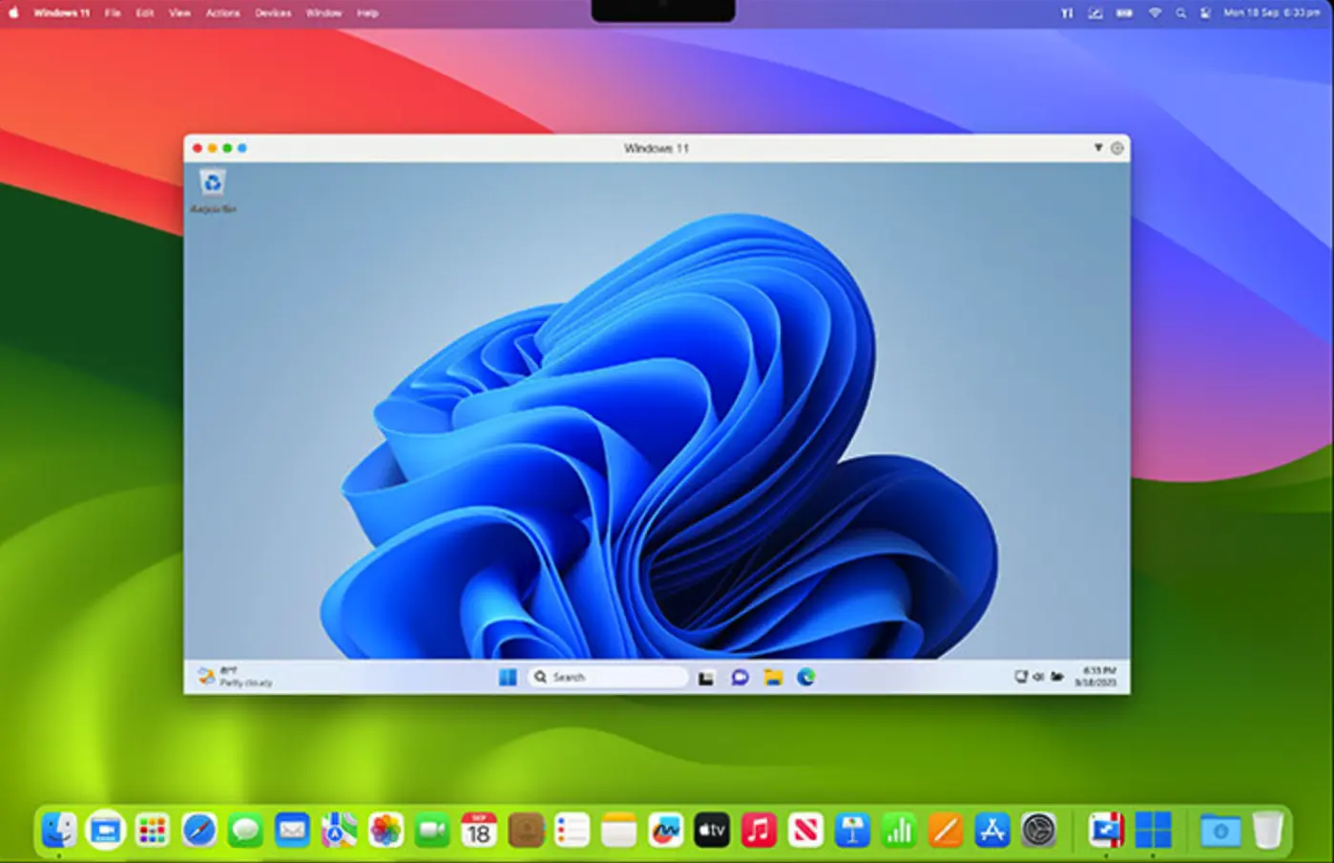This screenshot has width=1334, height=863.
Task: Expand the Parallels window title bar dropdown arrow
Action: [1098, 148]
